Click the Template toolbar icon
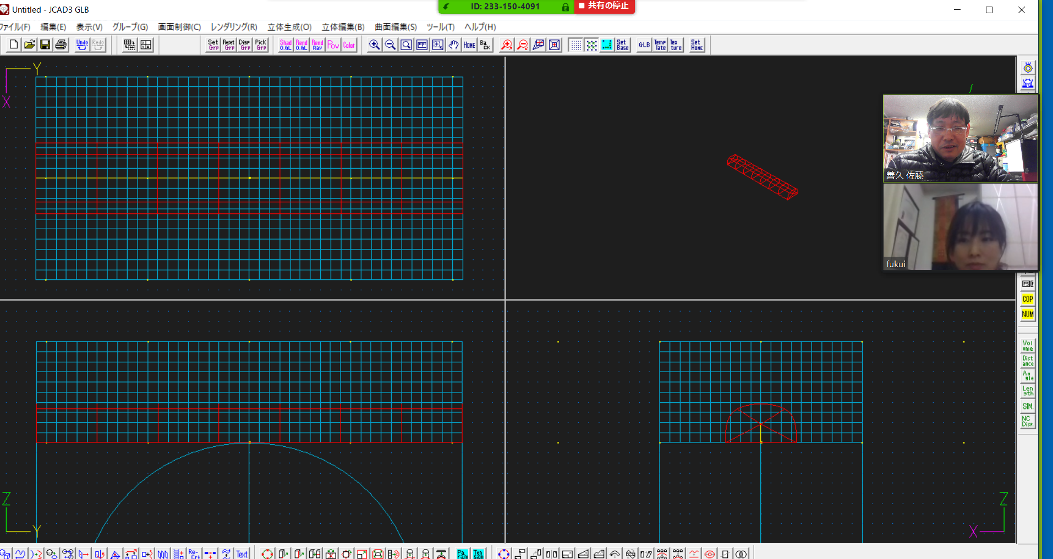1053x559 pixels. [x=660, y=45]
